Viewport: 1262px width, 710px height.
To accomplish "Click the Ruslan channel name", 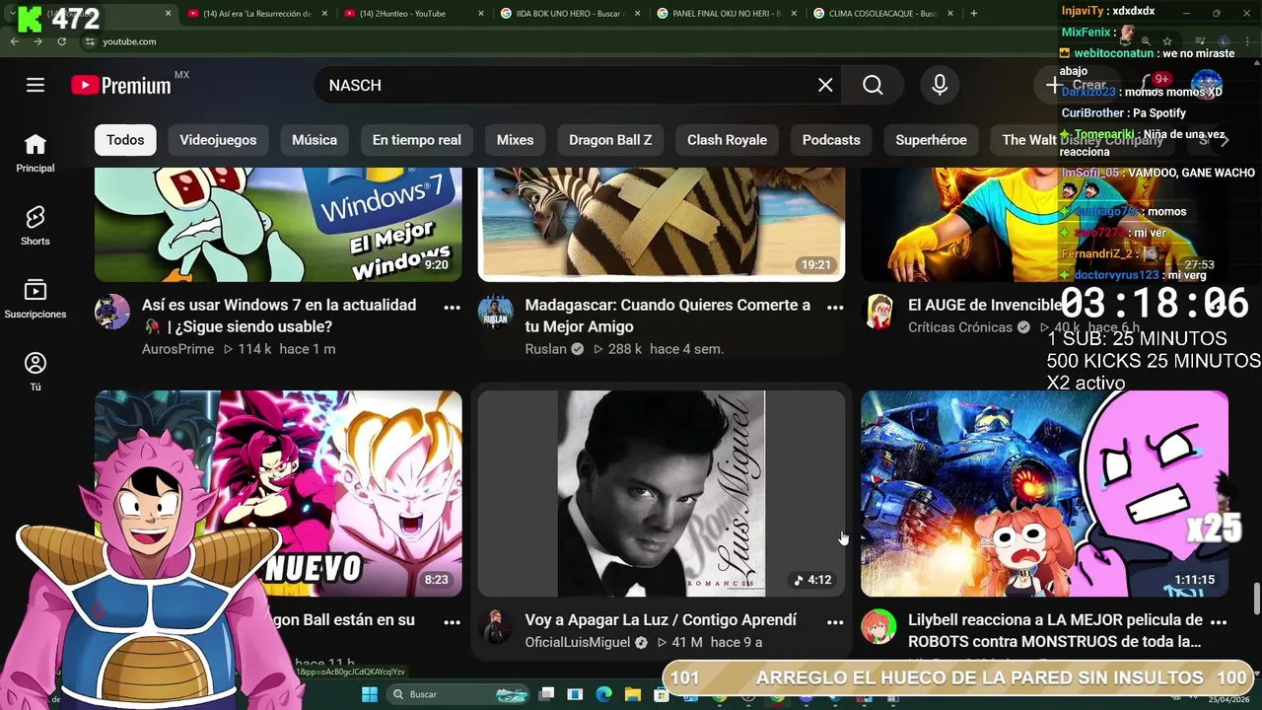I will tap(545, 349).
